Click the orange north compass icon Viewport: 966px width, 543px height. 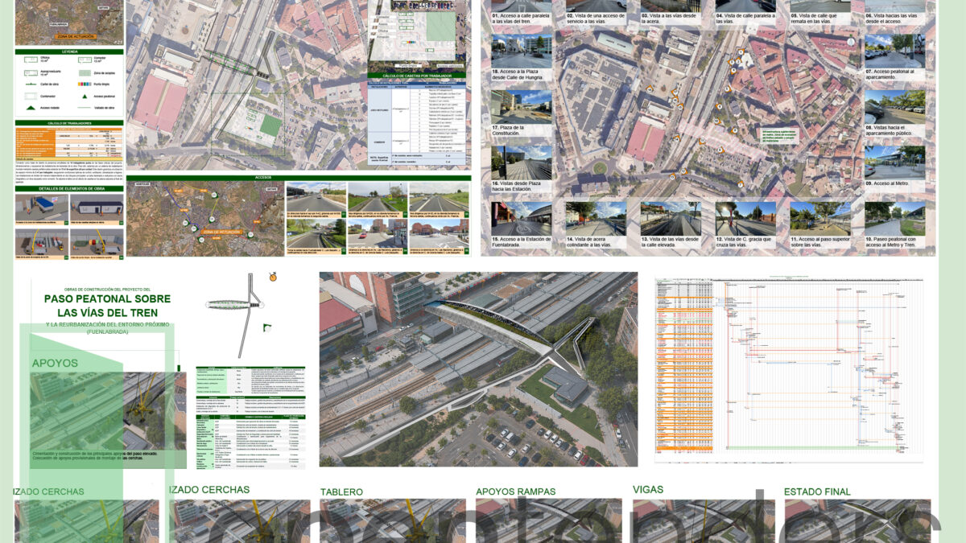tap(273, 277)
